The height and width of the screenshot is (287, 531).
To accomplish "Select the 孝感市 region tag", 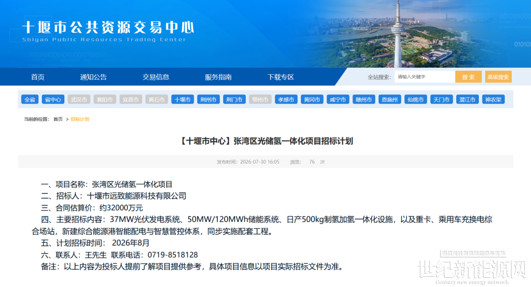I will pos(286,99).
